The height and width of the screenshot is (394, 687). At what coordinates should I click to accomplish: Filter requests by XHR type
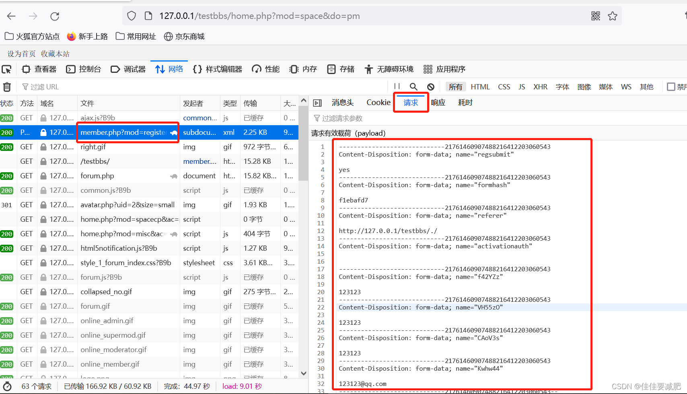pyautogui.click(x=541, y=87)
